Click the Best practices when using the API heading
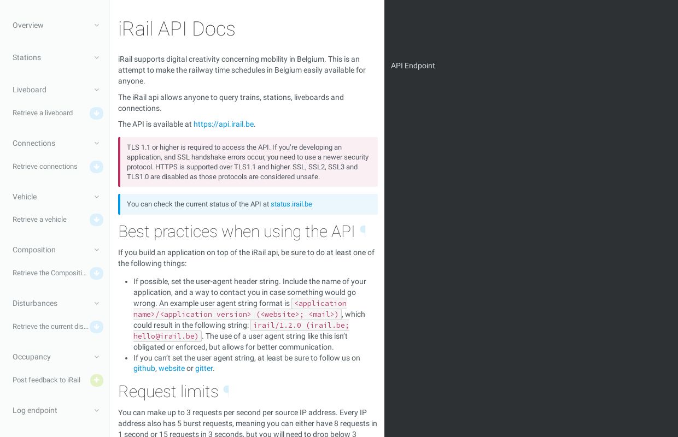 coord(236,232)
